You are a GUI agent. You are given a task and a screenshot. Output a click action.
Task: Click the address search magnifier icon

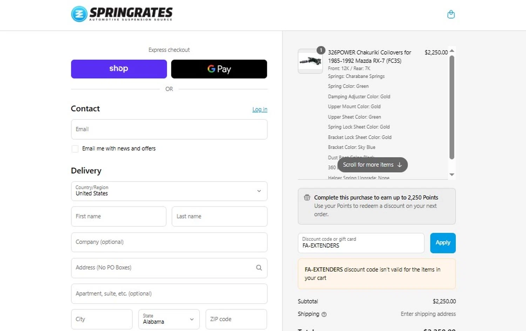pos(259,268)
